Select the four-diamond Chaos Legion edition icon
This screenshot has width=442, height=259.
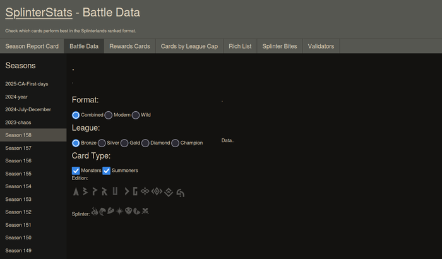click(x=145, y=191)
